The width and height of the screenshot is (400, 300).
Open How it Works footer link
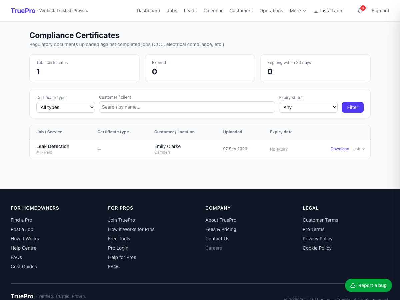pos(25,239)
